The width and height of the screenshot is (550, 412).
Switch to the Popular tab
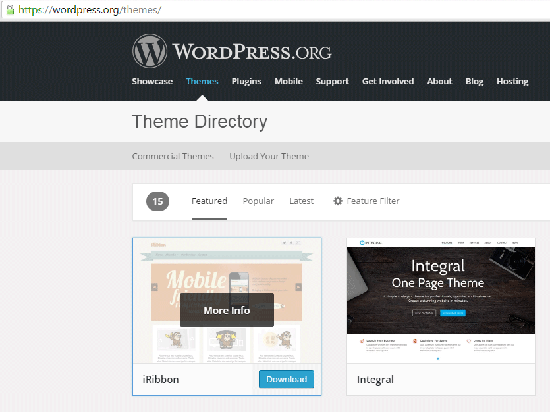258,201
